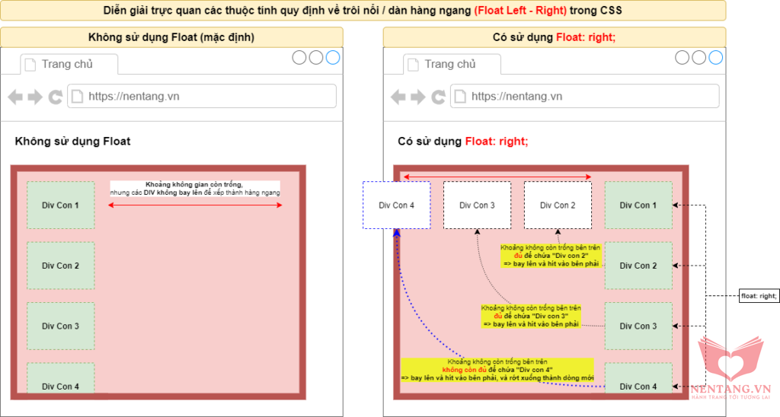Click blue-outlined circle button in right browser
Screen dimensions: 780x417
(716, 58)
